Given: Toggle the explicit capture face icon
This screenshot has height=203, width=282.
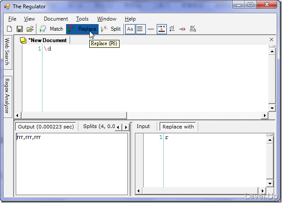Looking at the screenshot, I should (x=162, y=29).
